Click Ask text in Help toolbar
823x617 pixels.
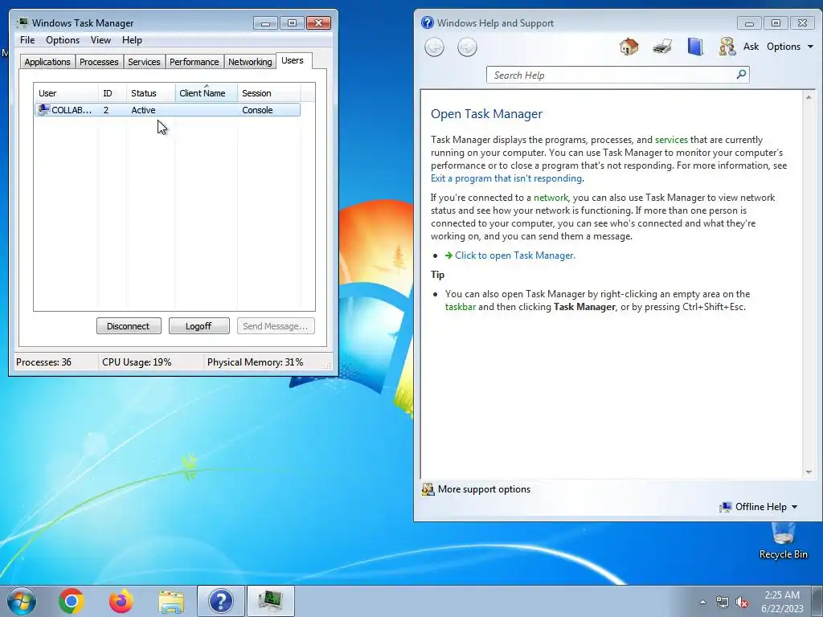coord(751,47)
